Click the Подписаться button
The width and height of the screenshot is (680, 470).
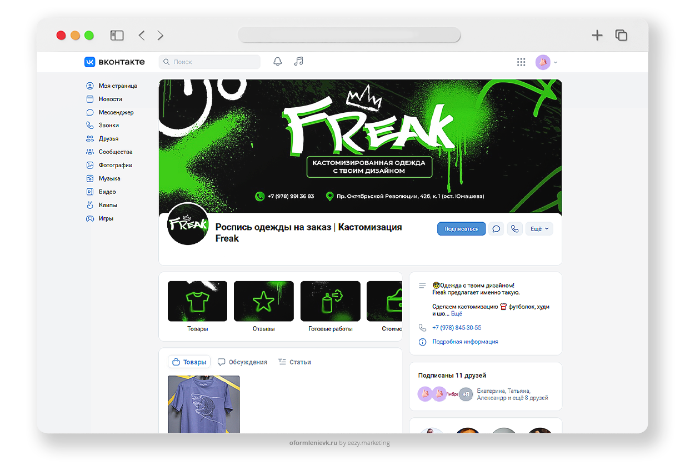pyautogui.click(x=461, y=229)
